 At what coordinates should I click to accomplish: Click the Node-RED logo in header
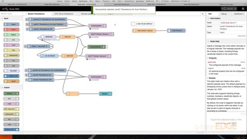click(11, 9)
